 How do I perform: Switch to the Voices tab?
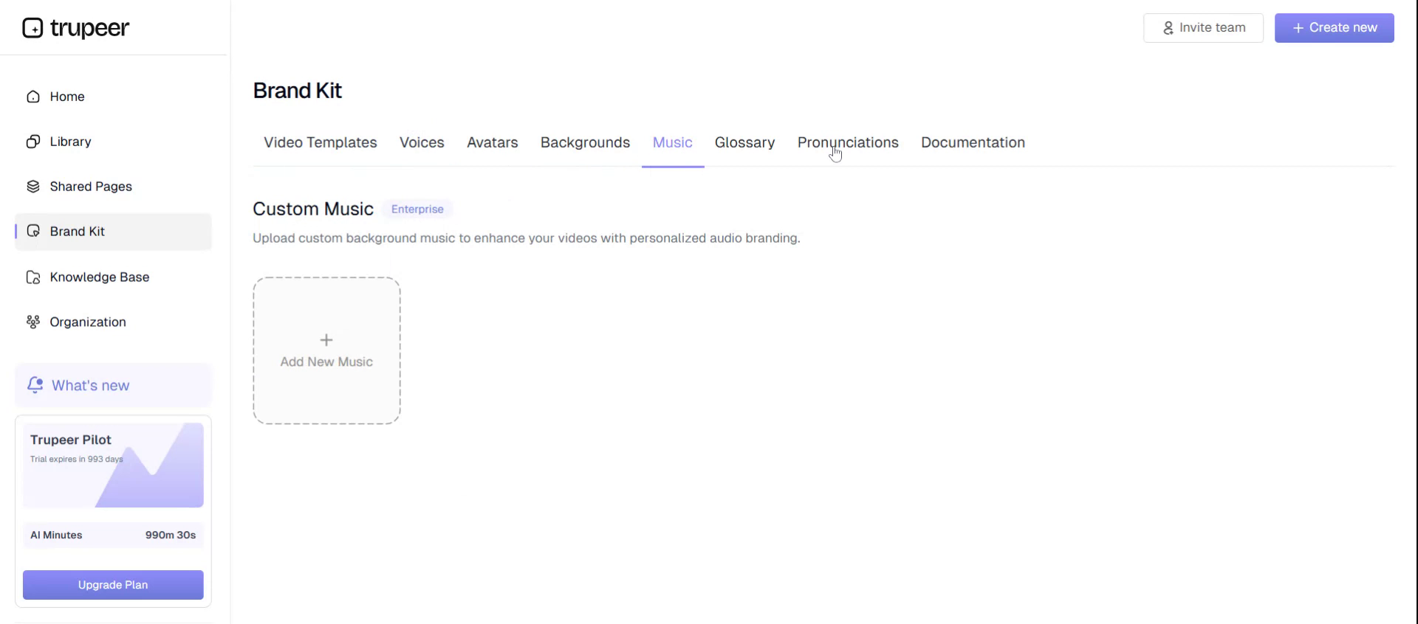tap(422, 142)
